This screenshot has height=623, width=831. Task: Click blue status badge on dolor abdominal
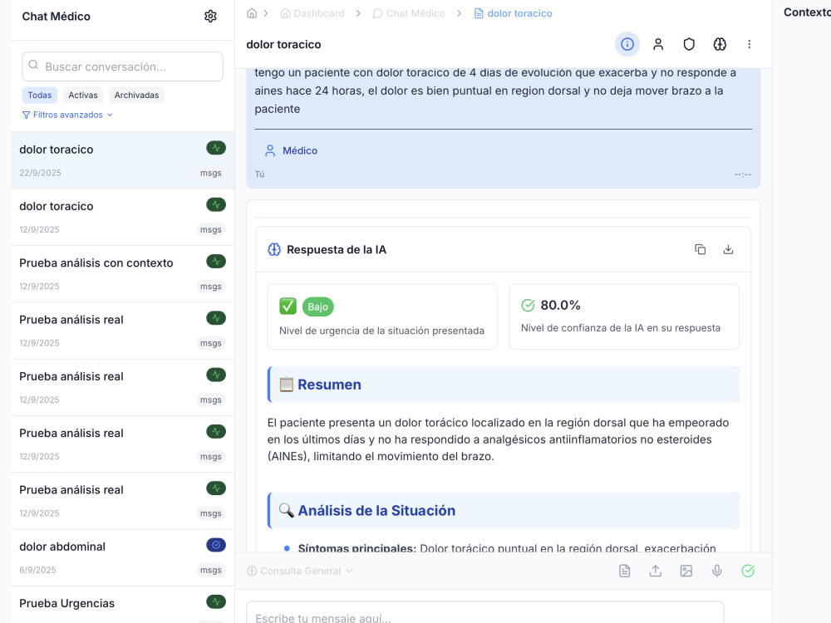coord(216,545)
